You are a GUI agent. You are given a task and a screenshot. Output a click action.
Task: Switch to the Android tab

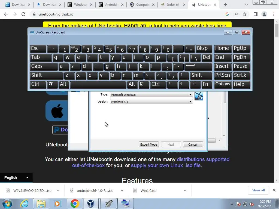pyautogui.click(x=111, y=5)
